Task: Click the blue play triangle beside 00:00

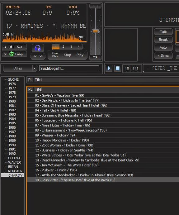Action: click(109, 68)
